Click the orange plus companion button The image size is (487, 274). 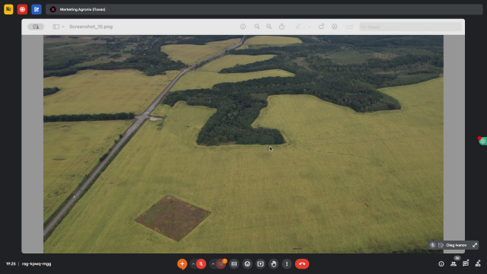click(x=182, y=264)
